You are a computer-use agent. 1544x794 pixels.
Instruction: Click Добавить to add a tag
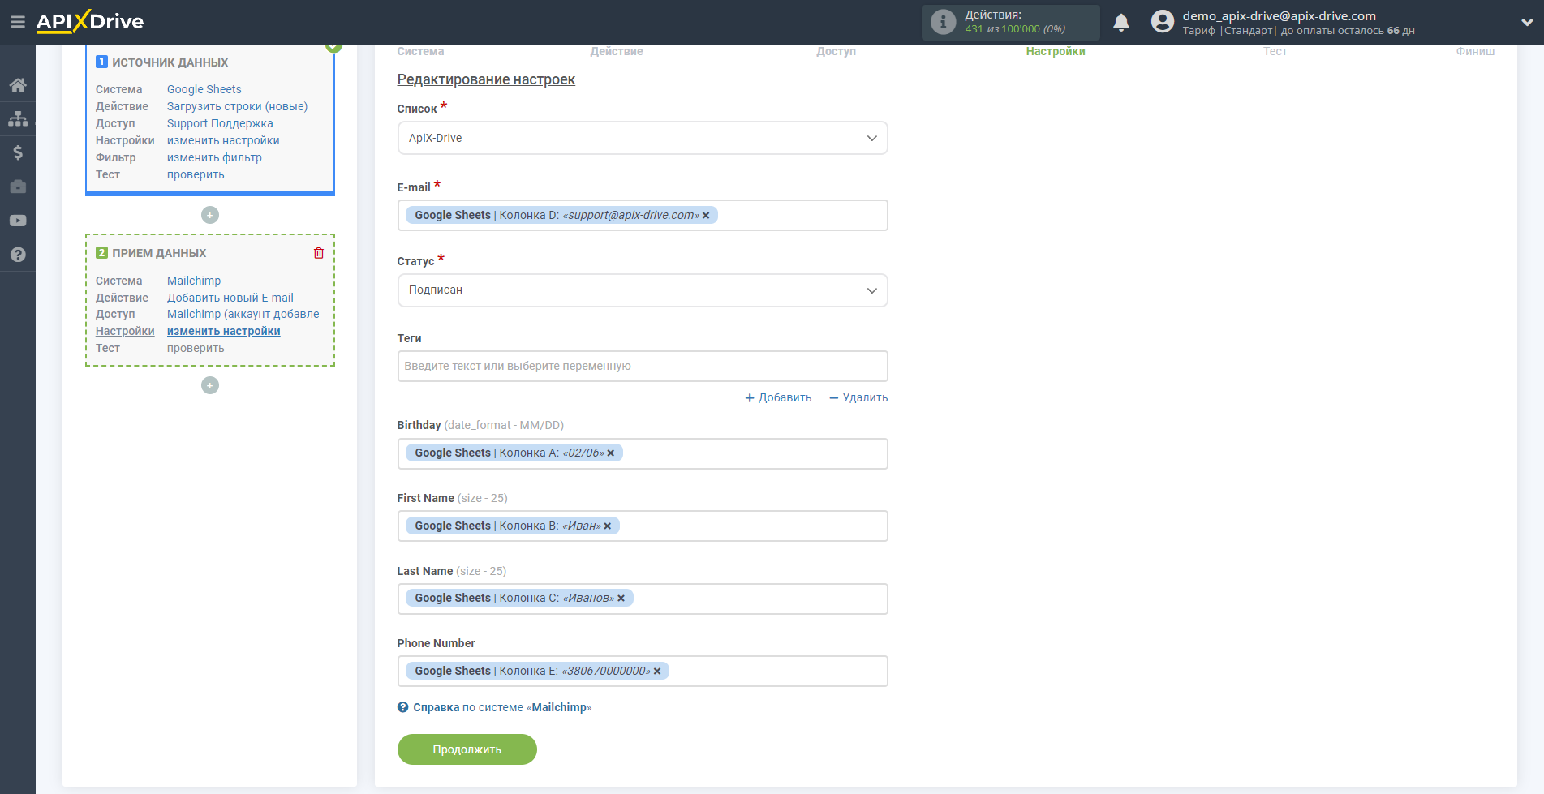pos(778,397)
